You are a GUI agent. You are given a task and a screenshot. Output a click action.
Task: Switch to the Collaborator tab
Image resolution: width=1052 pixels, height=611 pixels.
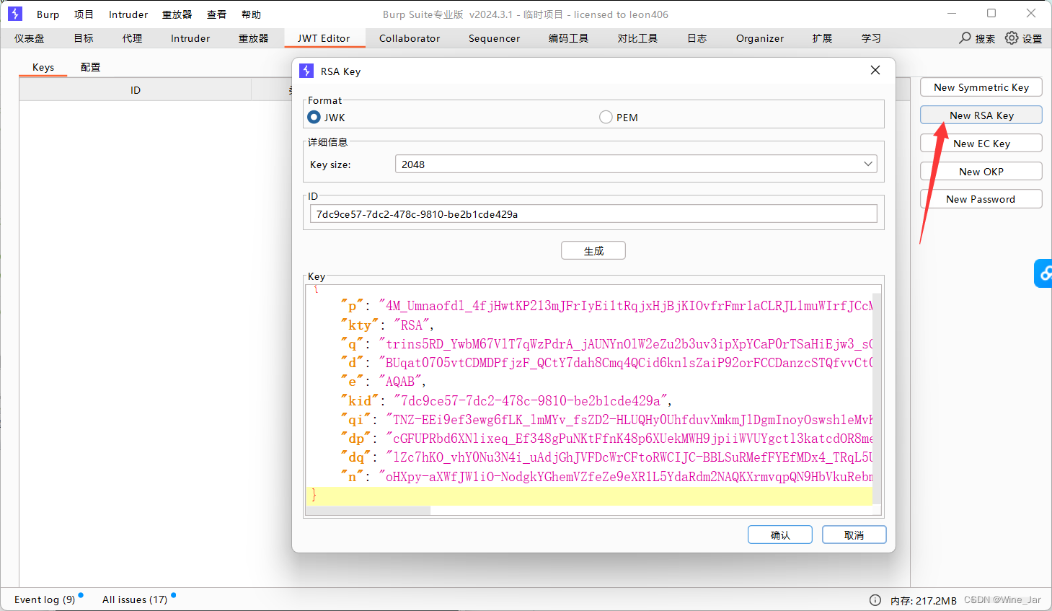[410, 38]
